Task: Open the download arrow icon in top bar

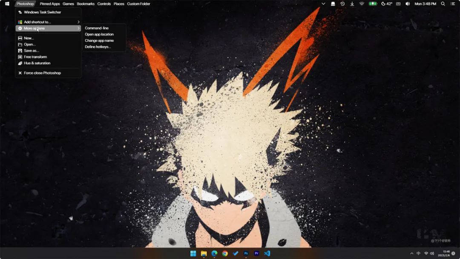Action: tap(352, 4)
